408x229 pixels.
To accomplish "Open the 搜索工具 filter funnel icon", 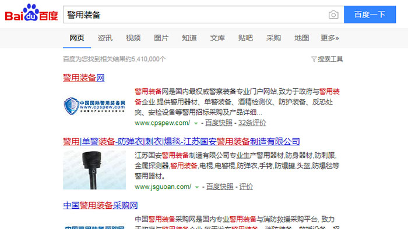I will coord(314,59).
